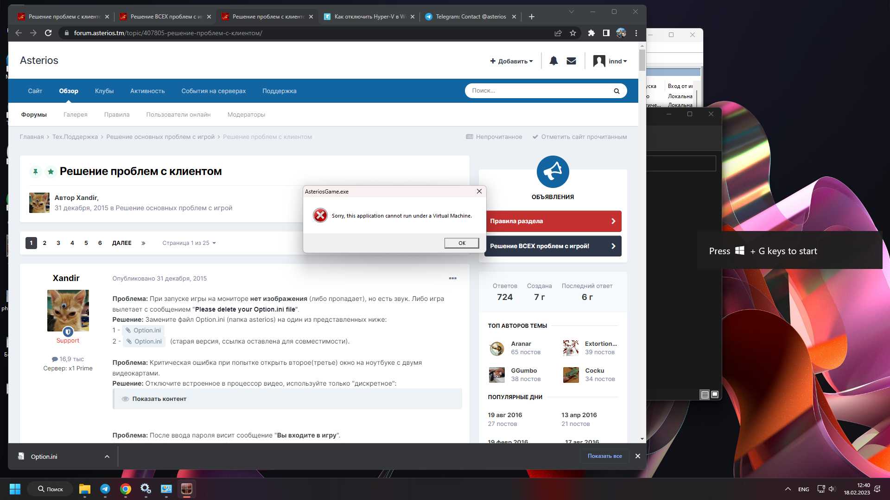Click the ДАЛЕЕ next page button
This screenshot has height=500, width=890.
(x=122, y=243)
